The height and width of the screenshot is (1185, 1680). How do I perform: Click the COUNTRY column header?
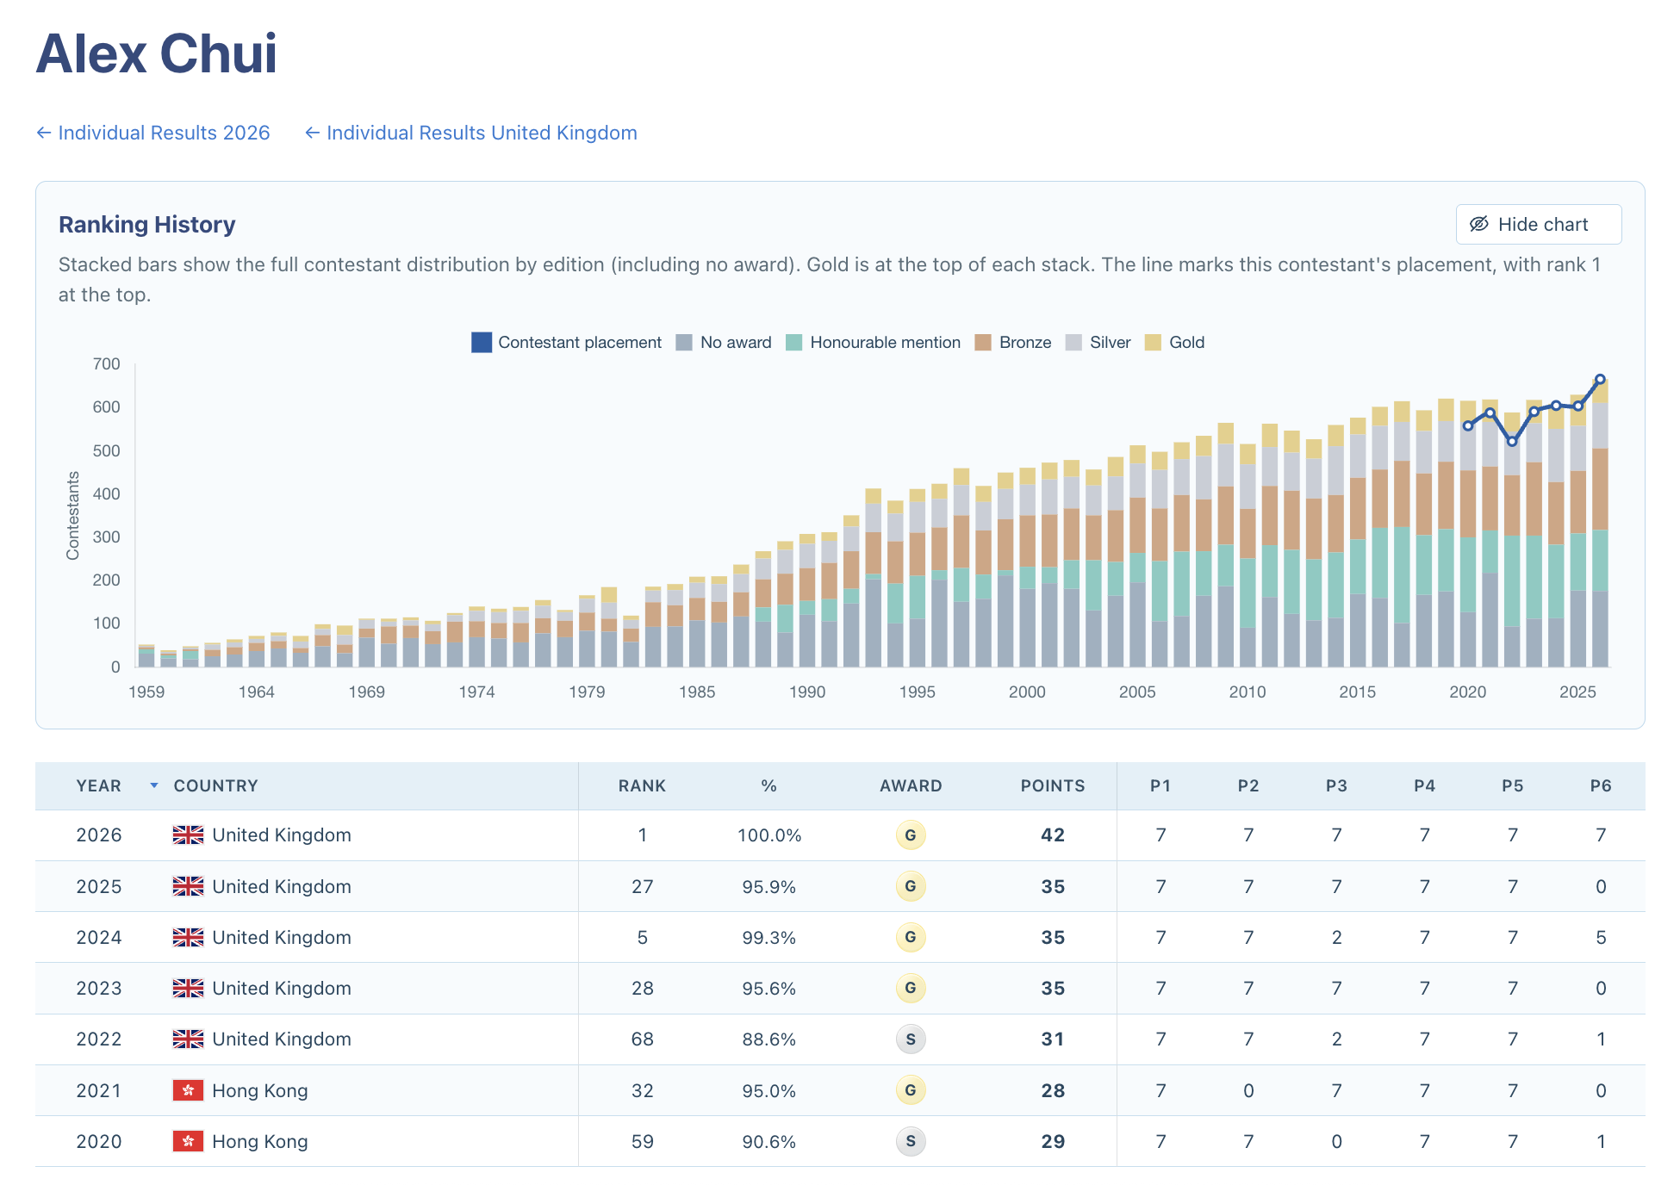(x=215, y=785)
